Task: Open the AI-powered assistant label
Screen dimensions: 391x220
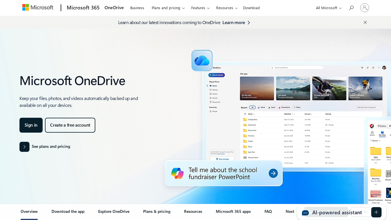Action: pos(337,213)
